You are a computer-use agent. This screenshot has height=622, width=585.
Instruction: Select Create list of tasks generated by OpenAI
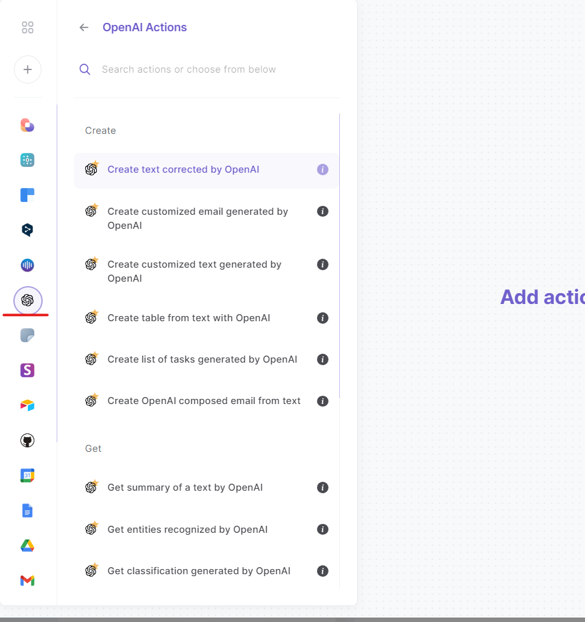[x=202, y=359]
